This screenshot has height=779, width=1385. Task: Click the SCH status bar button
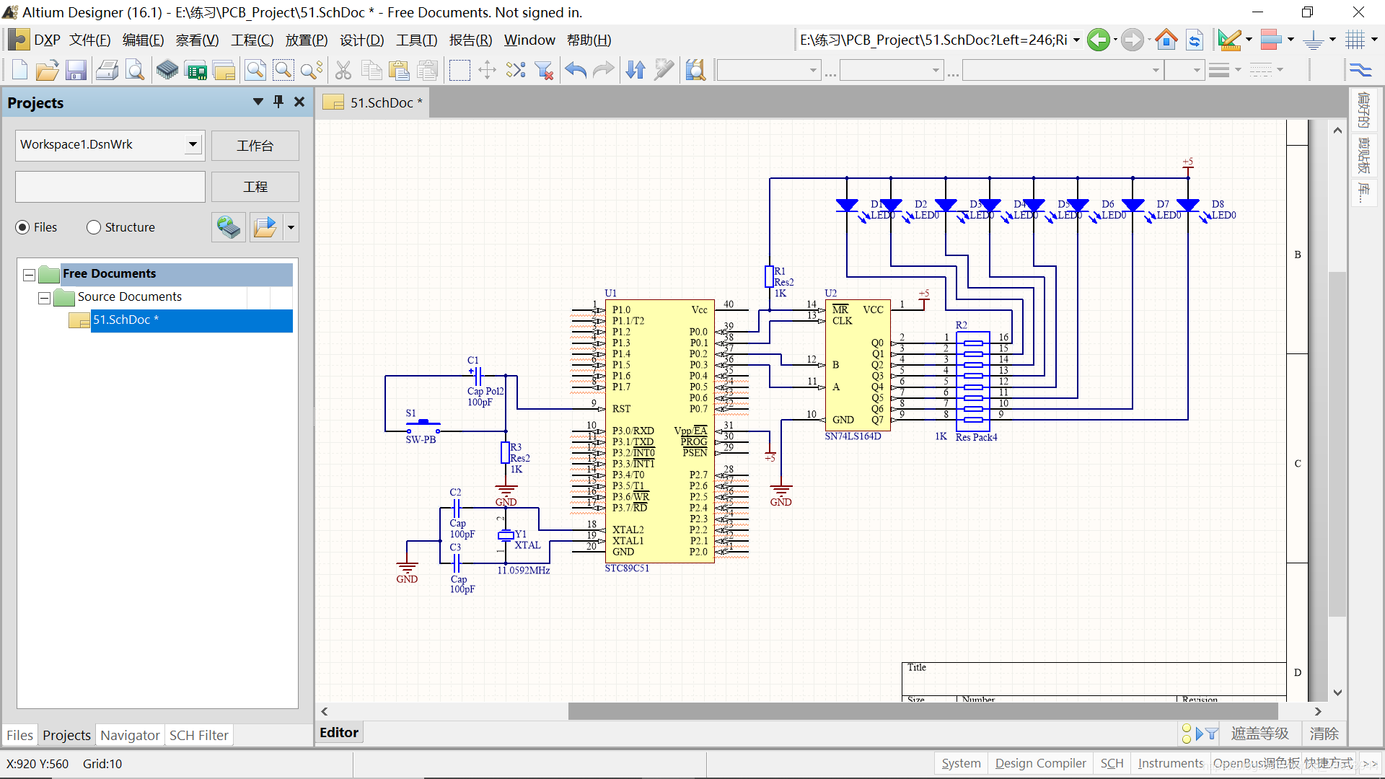tap(1112, 763)
